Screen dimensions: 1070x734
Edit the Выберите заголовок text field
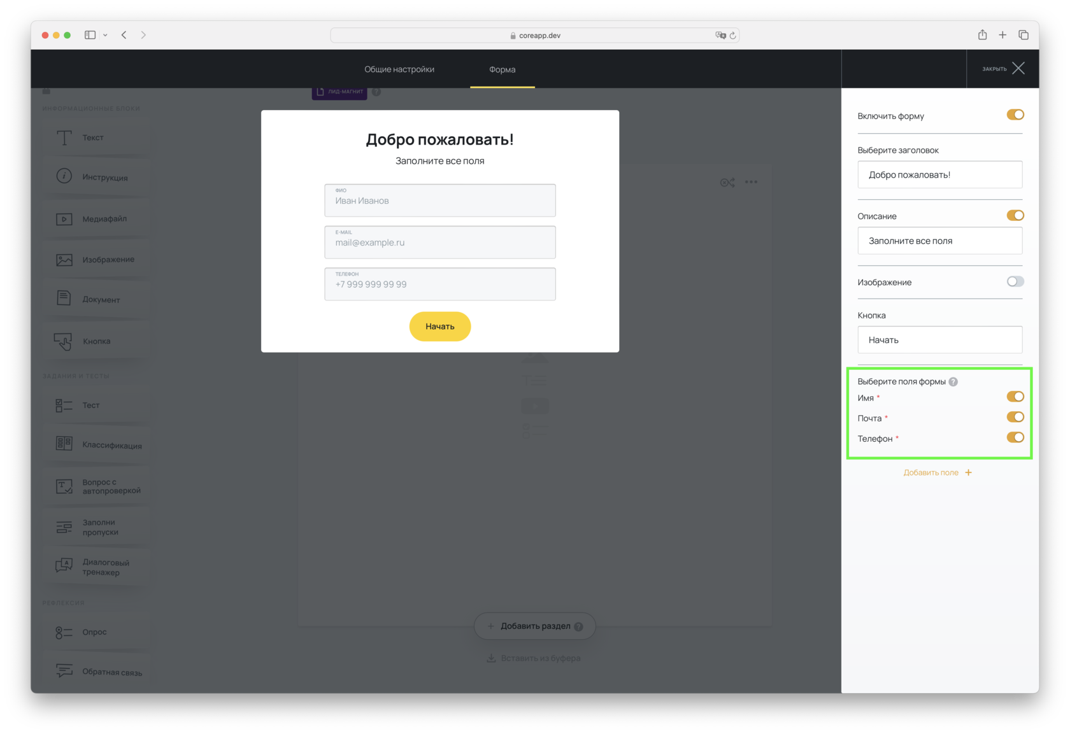[940, 174]
